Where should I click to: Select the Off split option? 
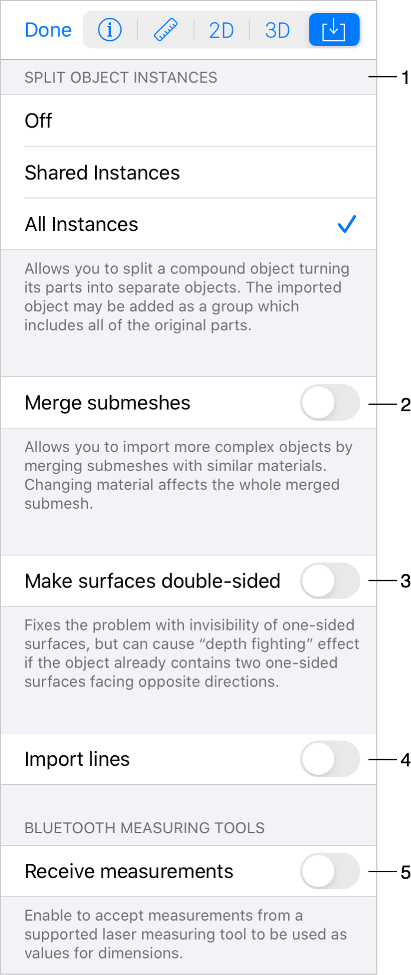(39, 121)
